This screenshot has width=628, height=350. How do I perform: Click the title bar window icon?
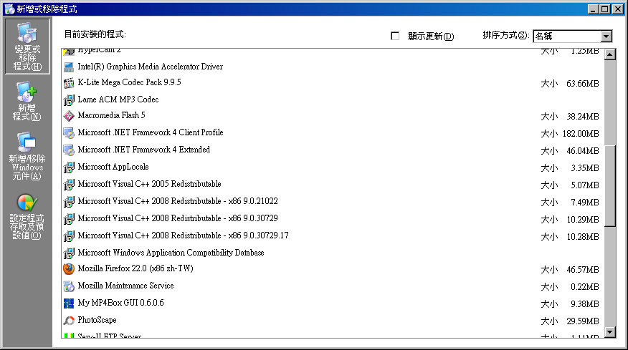coord(9,9)
